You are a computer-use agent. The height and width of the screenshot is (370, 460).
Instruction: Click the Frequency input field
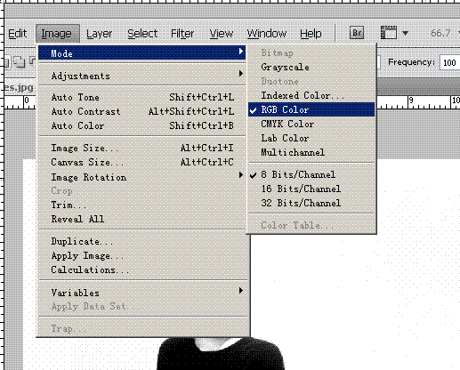click(449, 62)
